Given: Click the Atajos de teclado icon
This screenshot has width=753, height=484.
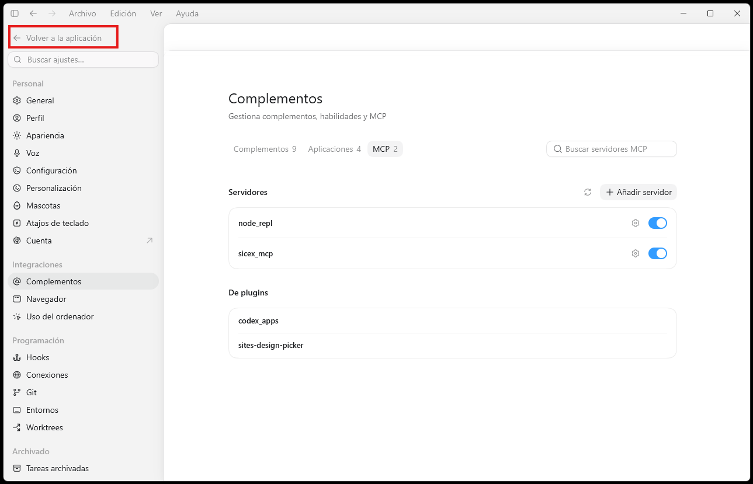Looking at the screenshot, I should point(17,223).
